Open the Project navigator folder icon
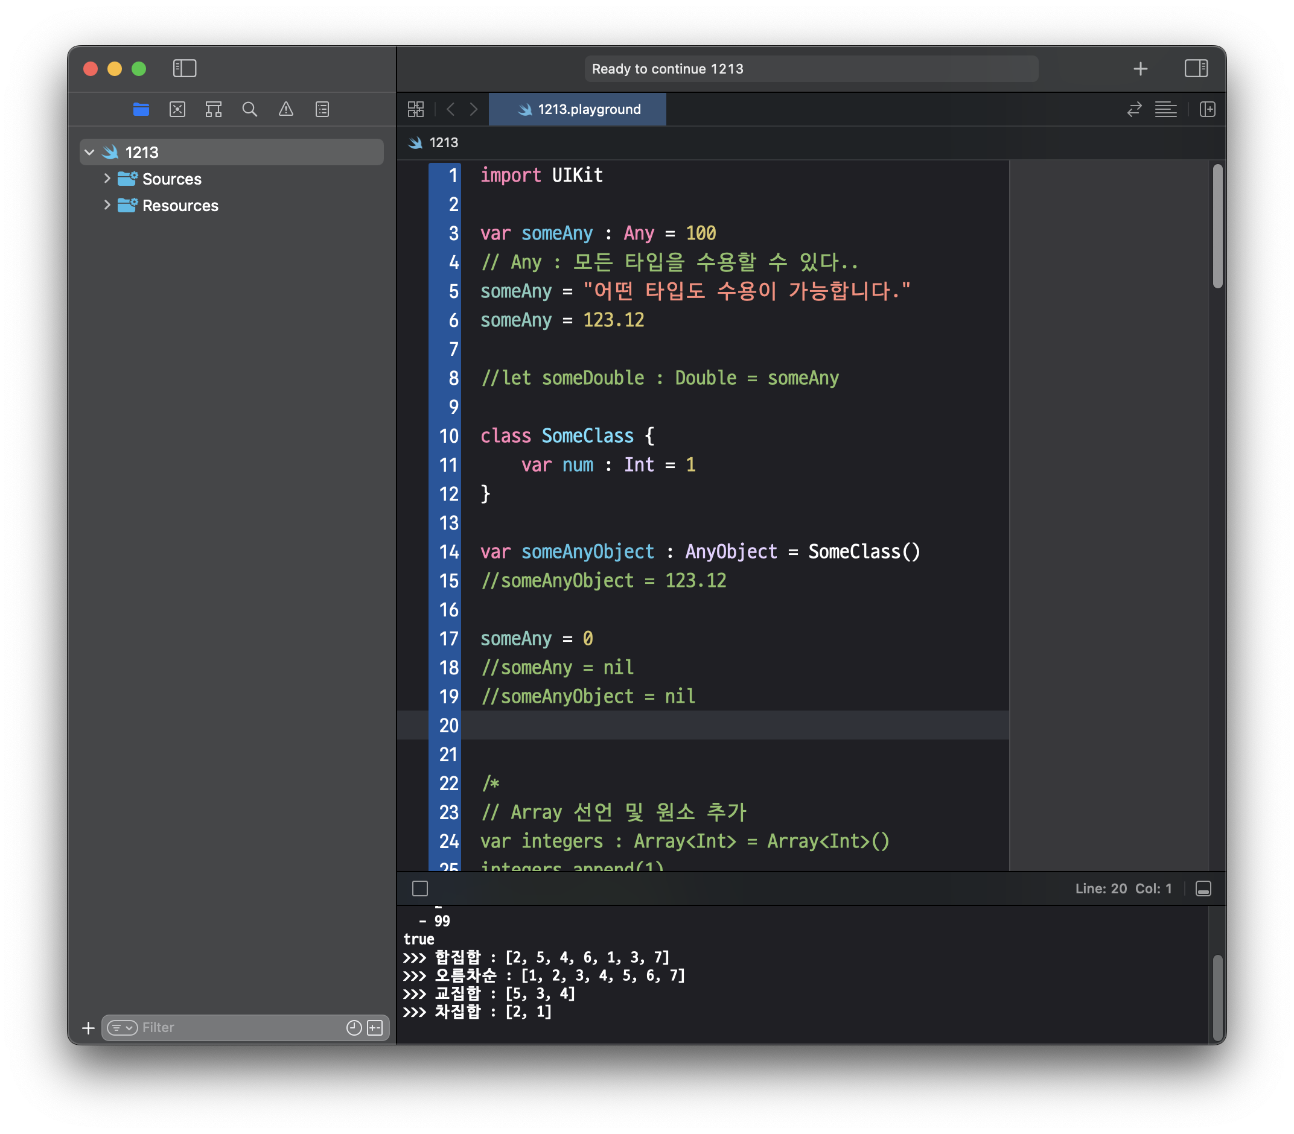Image resolution: width=1294 pixels, height=1134 pixels. [141, 109]
